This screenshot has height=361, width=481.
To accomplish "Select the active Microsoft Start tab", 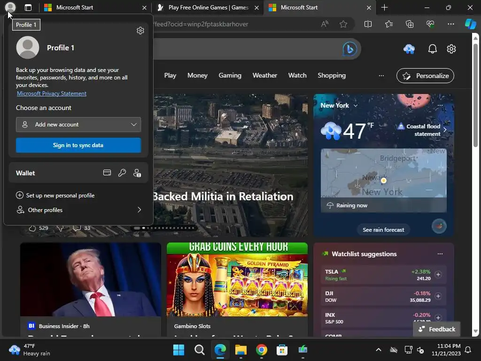I will point(319,8).
